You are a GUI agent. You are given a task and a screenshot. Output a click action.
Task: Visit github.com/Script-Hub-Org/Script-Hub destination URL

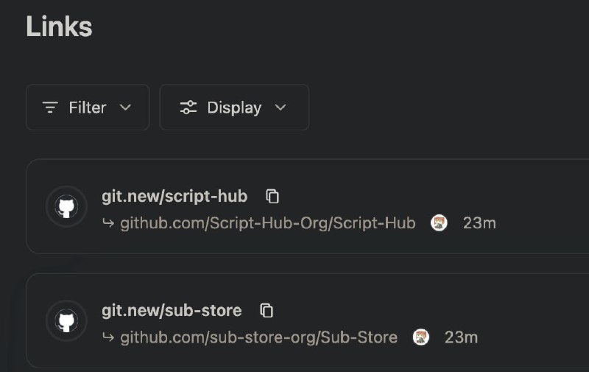pos(268,223)
